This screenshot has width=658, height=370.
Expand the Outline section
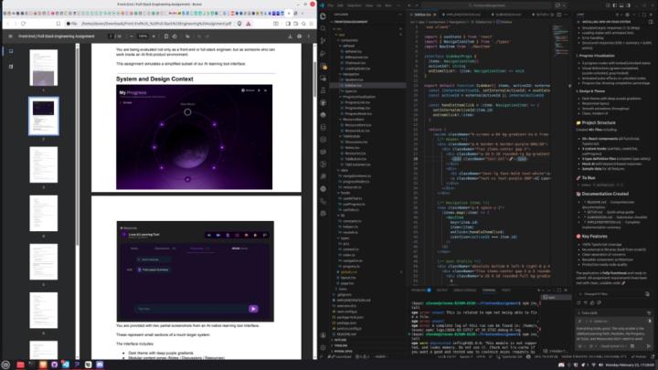coord(340,340)
